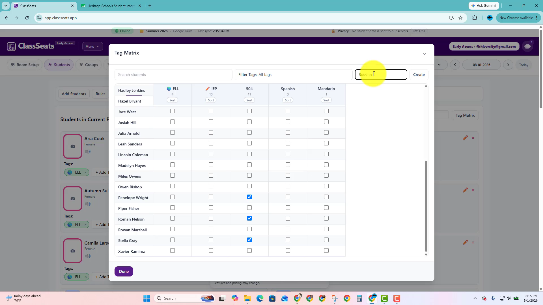This screenshot has width=543, height=305.
Task: Sort by the Mandarin column
Action: [326, 100]
